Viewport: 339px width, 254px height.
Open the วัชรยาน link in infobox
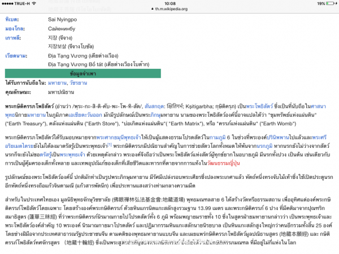tap(79, 83)
